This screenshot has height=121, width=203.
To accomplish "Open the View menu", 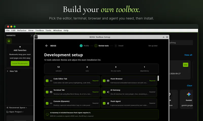I will pyautogui.click(x=31, y=30).
